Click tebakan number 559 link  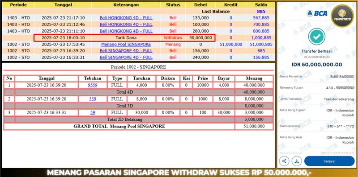(93, 99)
